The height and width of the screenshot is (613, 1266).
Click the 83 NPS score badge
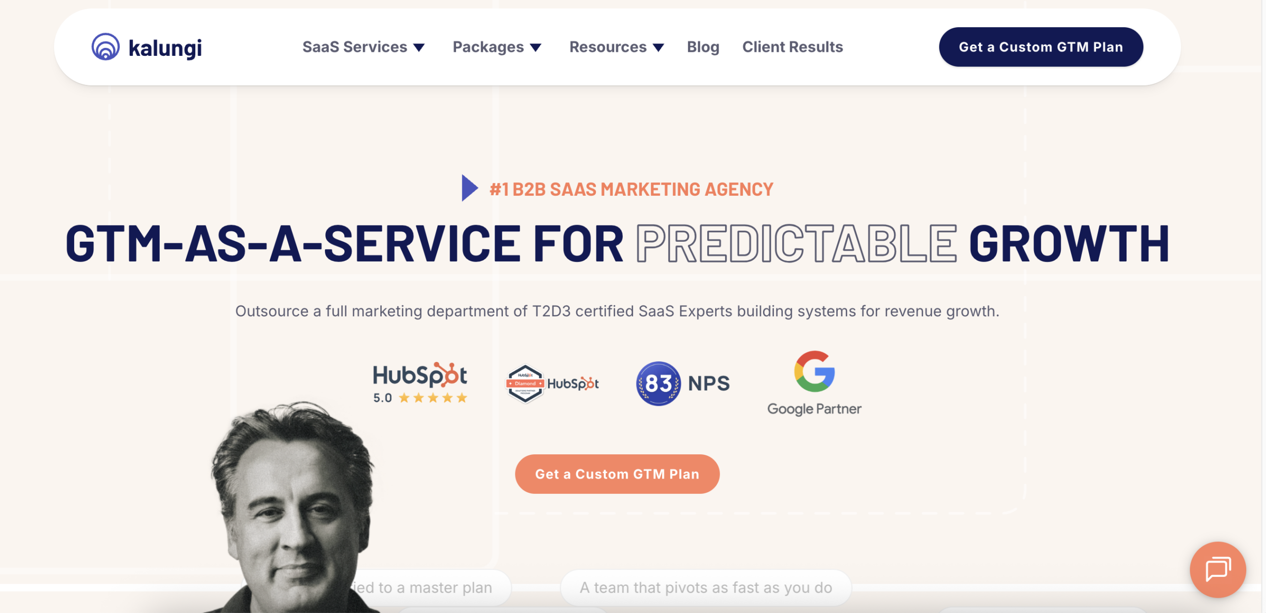[682, 384]
